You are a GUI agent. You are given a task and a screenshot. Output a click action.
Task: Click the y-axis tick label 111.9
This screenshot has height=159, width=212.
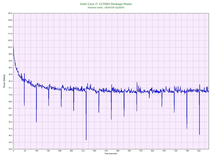coord(10,34)
